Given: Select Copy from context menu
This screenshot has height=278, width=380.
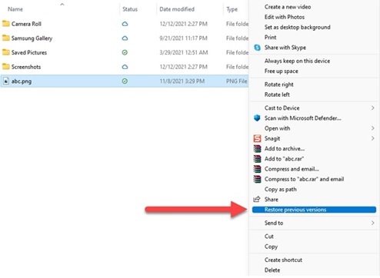Looking at the screenshot, I should click(271, 247).
